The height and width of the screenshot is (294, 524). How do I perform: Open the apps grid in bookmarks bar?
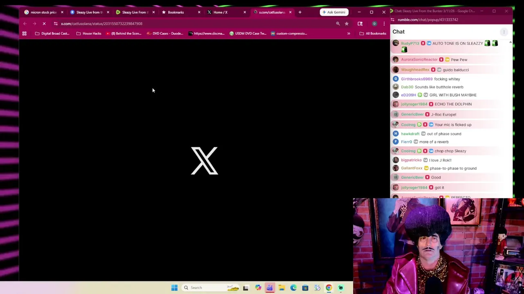24,33
